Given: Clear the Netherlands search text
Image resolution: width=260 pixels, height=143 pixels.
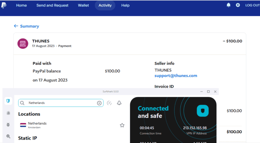Looking at the screenshot, I should point(99,103).
